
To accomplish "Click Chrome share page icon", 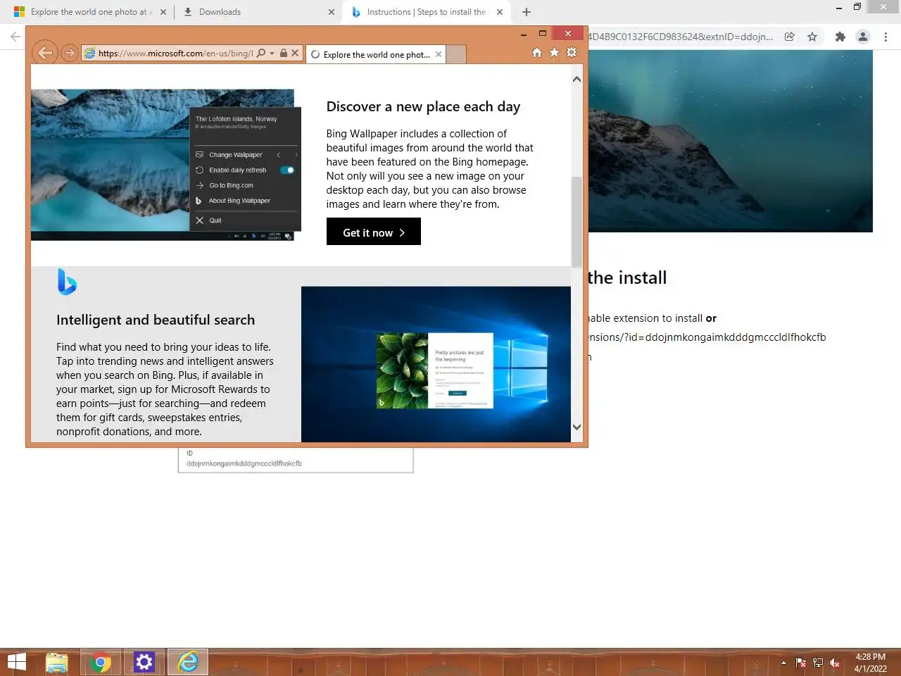I will 790,37.
